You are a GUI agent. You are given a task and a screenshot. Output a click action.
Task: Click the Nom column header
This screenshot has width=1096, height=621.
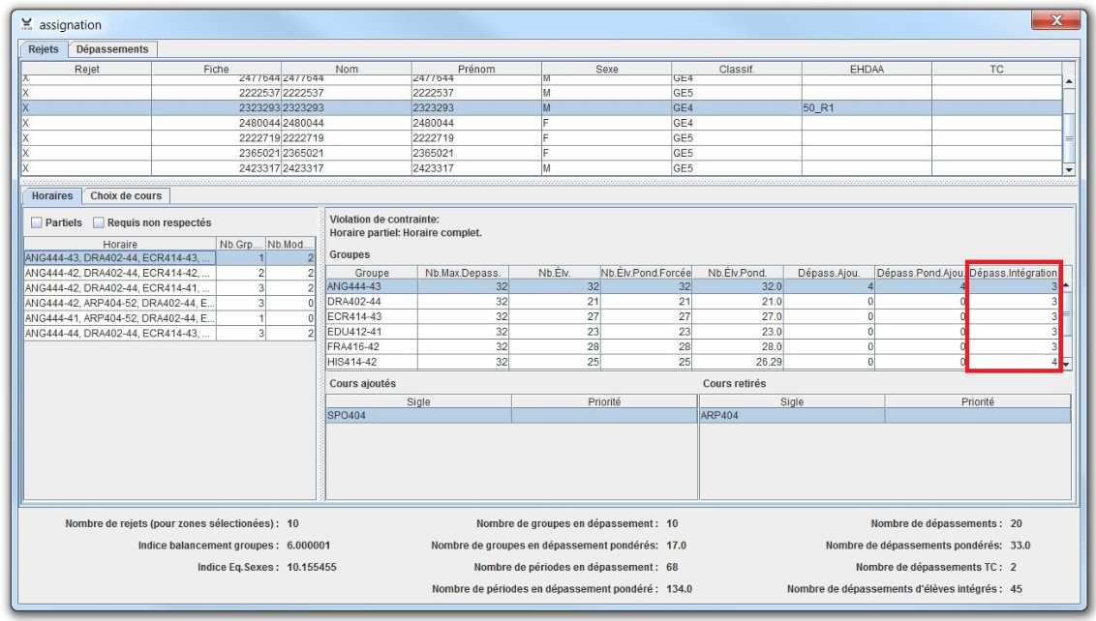coord(346,69)
